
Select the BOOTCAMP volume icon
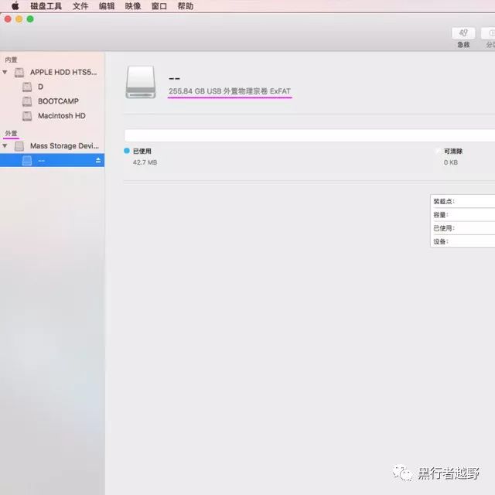coord(27,101)
